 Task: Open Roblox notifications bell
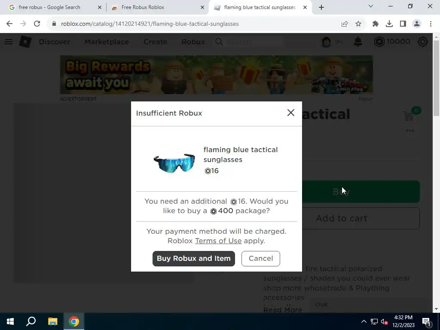pos(358,42)
